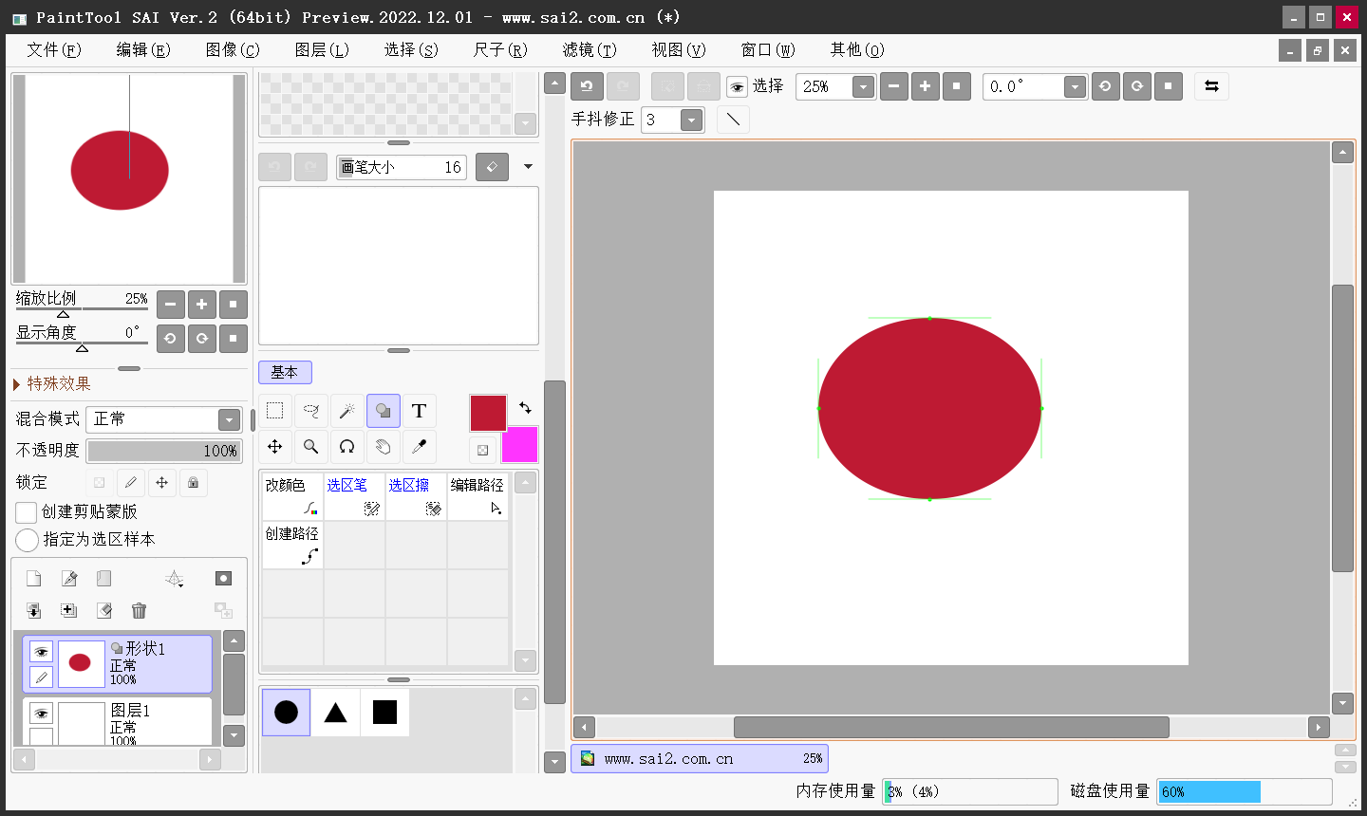Image resolution: width=1367 pixels, height=816 pixels.
Task: Open the 视图(V) menu
Action: pyautogui.click(x=679, y=49)
